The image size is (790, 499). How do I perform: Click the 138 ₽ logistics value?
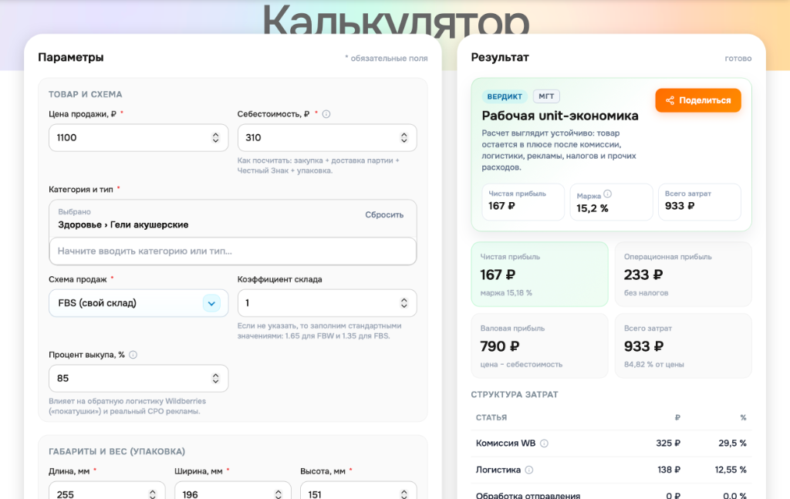tap(669, 470)
